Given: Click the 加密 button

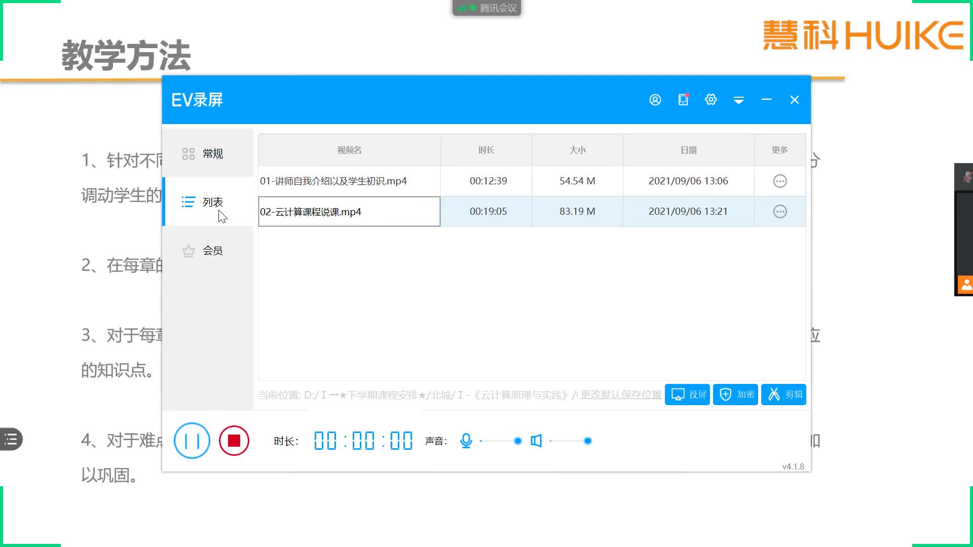Looking at the screenshot, I should tap(735, 395).
